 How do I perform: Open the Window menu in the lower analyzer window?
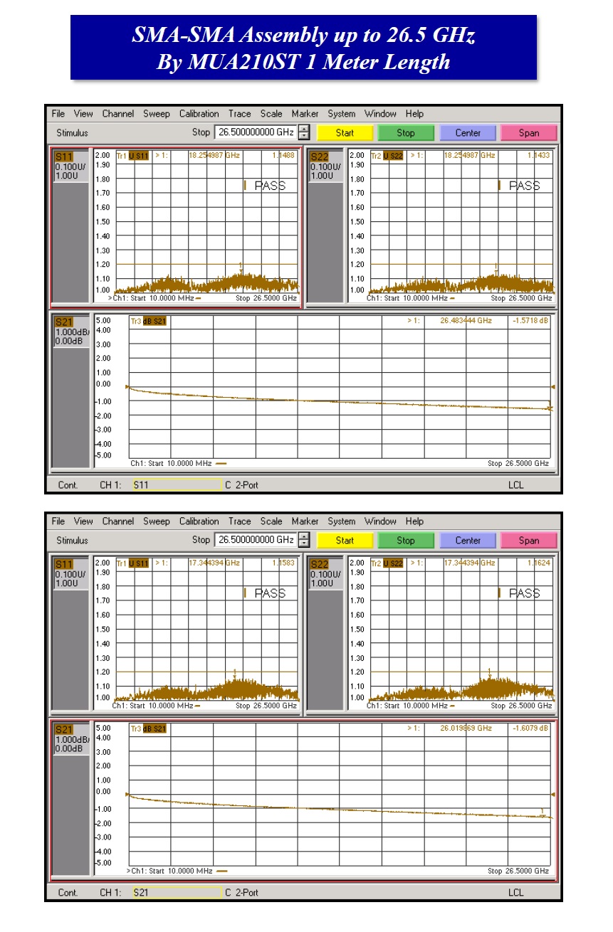coord(381,521)
